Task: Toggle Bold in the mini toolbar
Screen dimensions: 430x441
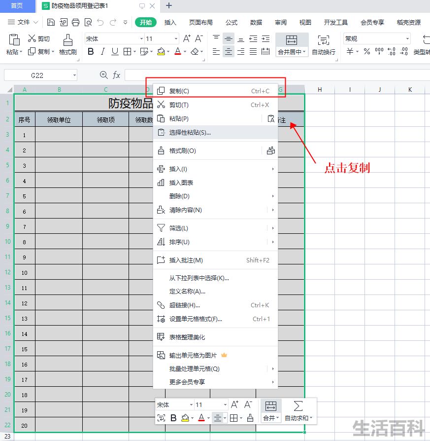Action: click(173, 418)
